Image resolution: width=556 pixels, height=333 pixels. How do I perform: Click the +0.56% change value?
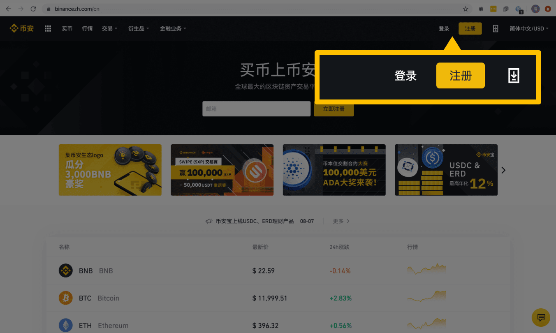tap(341, 326)
